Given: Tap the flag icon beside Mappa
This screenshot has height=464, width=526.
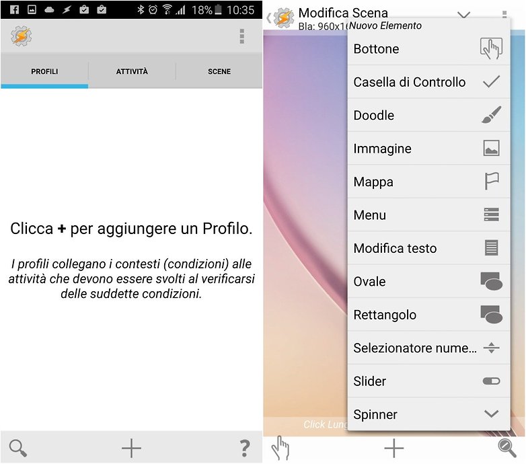Looking at the screenshot, I should tap(492, 181).
